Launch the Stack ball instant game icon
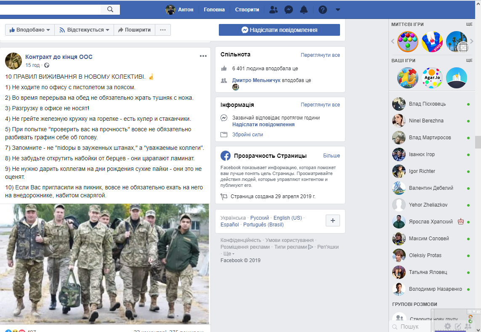The image size is (481, 332). 432,41
